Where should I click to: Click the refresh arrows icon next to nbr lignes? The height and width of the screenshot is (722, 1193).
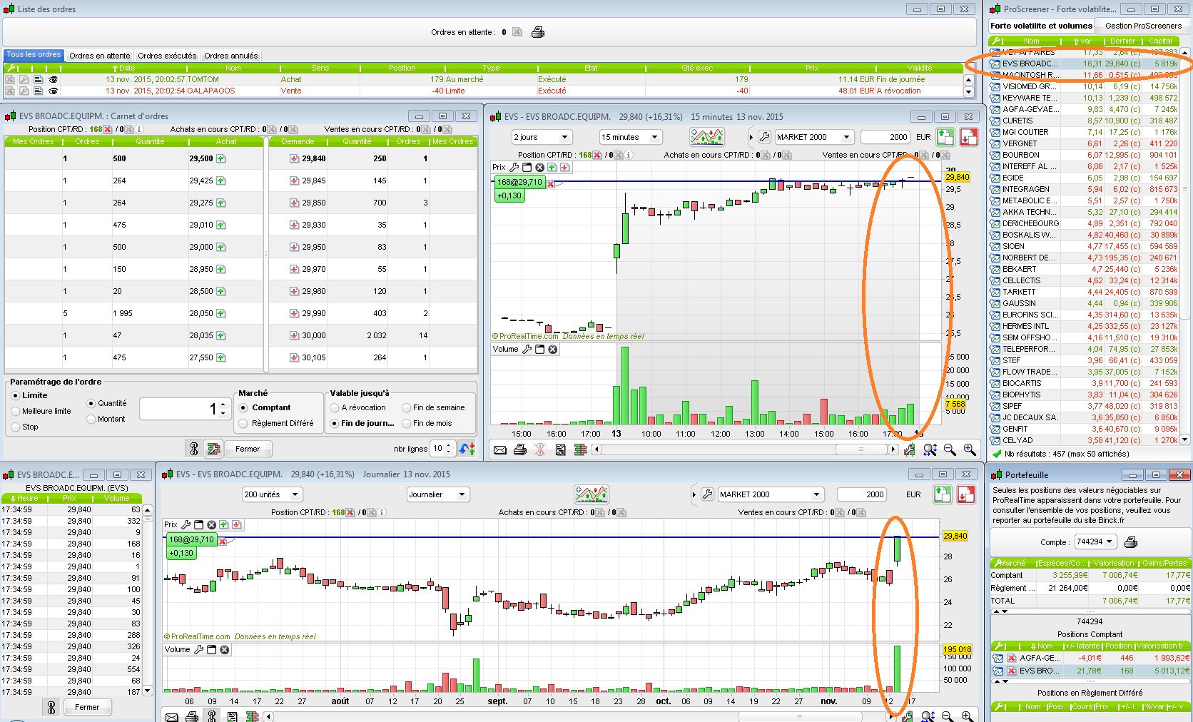[x=467, y=449]
